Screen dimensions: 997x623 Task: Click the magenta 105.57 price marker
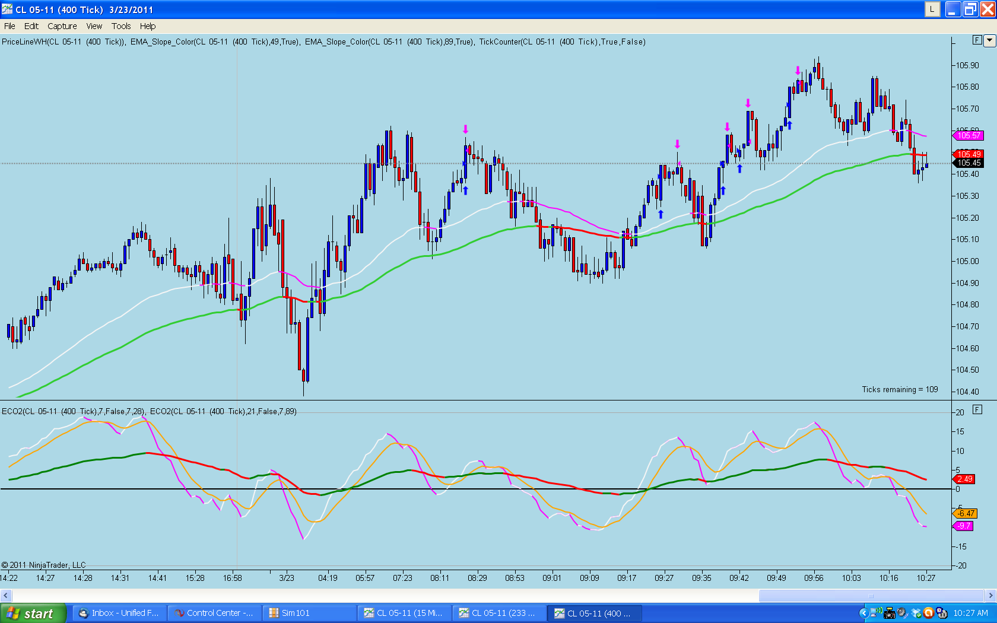968,136
